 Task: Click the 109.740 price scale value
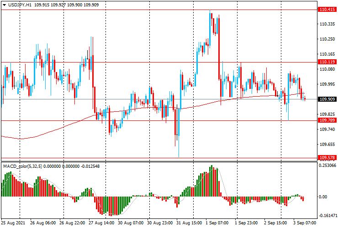tap(327, 129)
